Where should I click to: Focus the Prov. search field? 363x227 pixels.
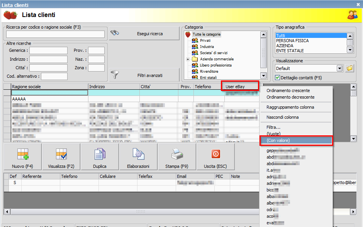point(96,50)
